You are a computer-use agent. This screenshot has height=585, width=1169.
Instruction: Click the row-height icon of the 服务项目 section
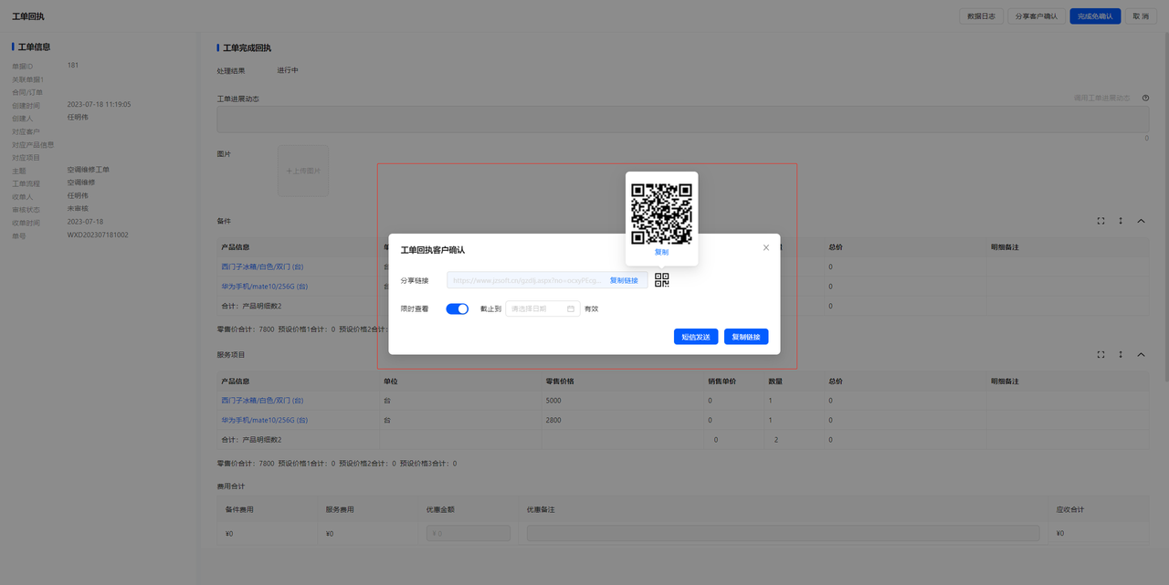pyautogui.click(x=1121, y=354)
